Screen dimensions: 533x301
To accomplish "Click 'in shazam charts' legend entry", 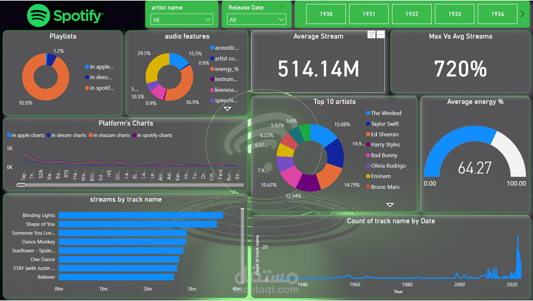I will point(109,135).
